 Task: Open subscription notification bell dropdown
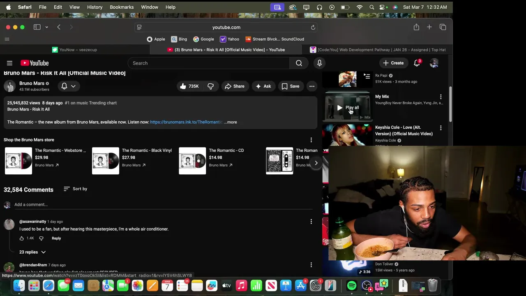point(68,86)
